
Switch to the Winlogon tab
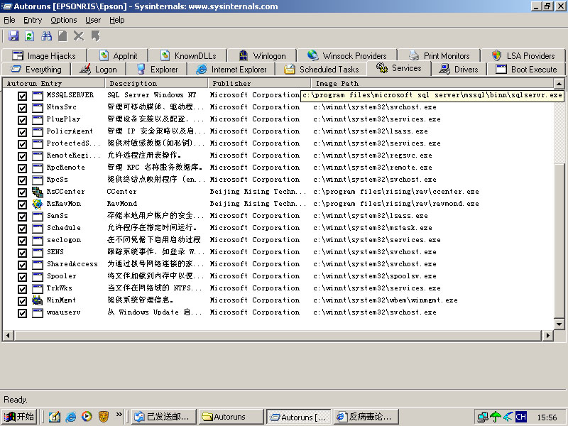262,56
